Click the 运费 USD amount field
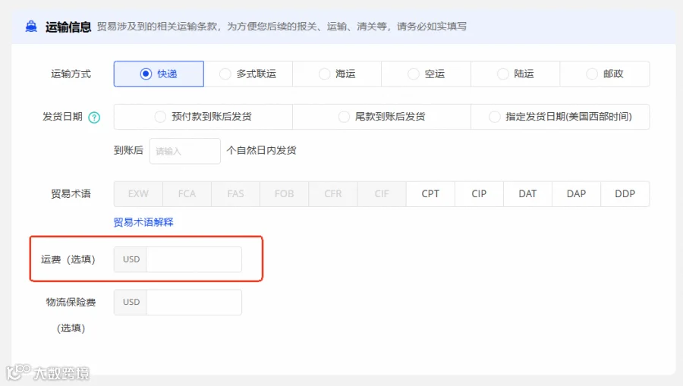 coord(194,259)
